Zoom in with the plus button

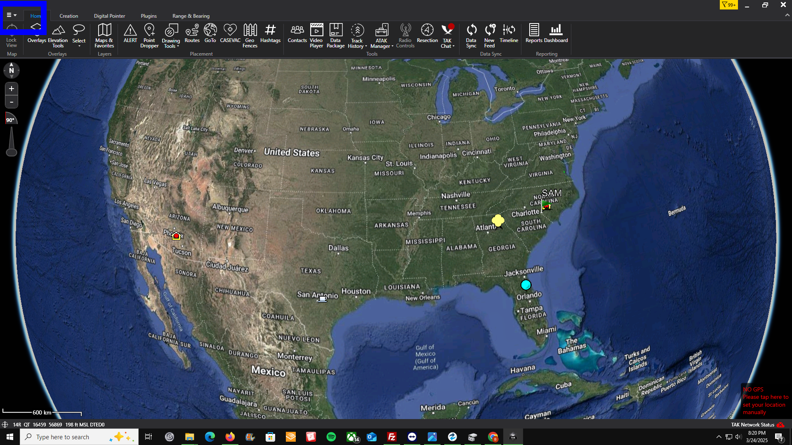(12, 89)
